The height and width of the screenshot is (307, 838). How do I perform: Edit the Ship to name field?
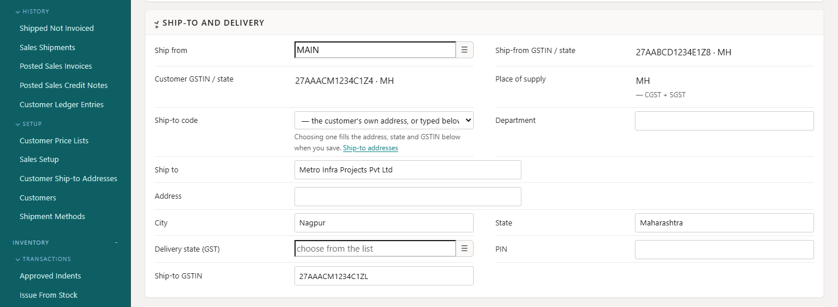point(408,170)
